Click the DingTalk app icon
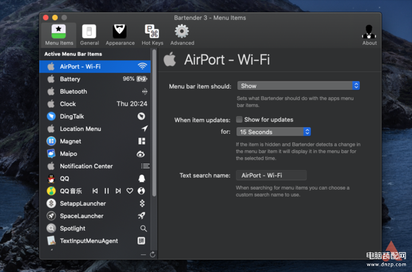Image resolution: width=412 pixels, height=272 pixels. (x=51, y=116)
